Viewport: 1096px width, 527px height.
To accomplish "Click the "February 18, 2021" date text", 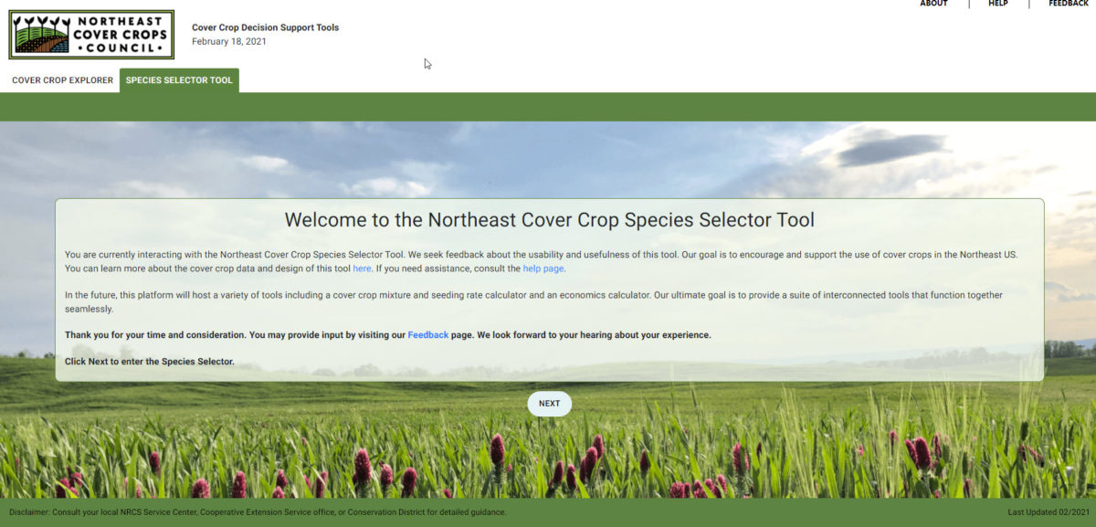I will (x=229, y=41).
